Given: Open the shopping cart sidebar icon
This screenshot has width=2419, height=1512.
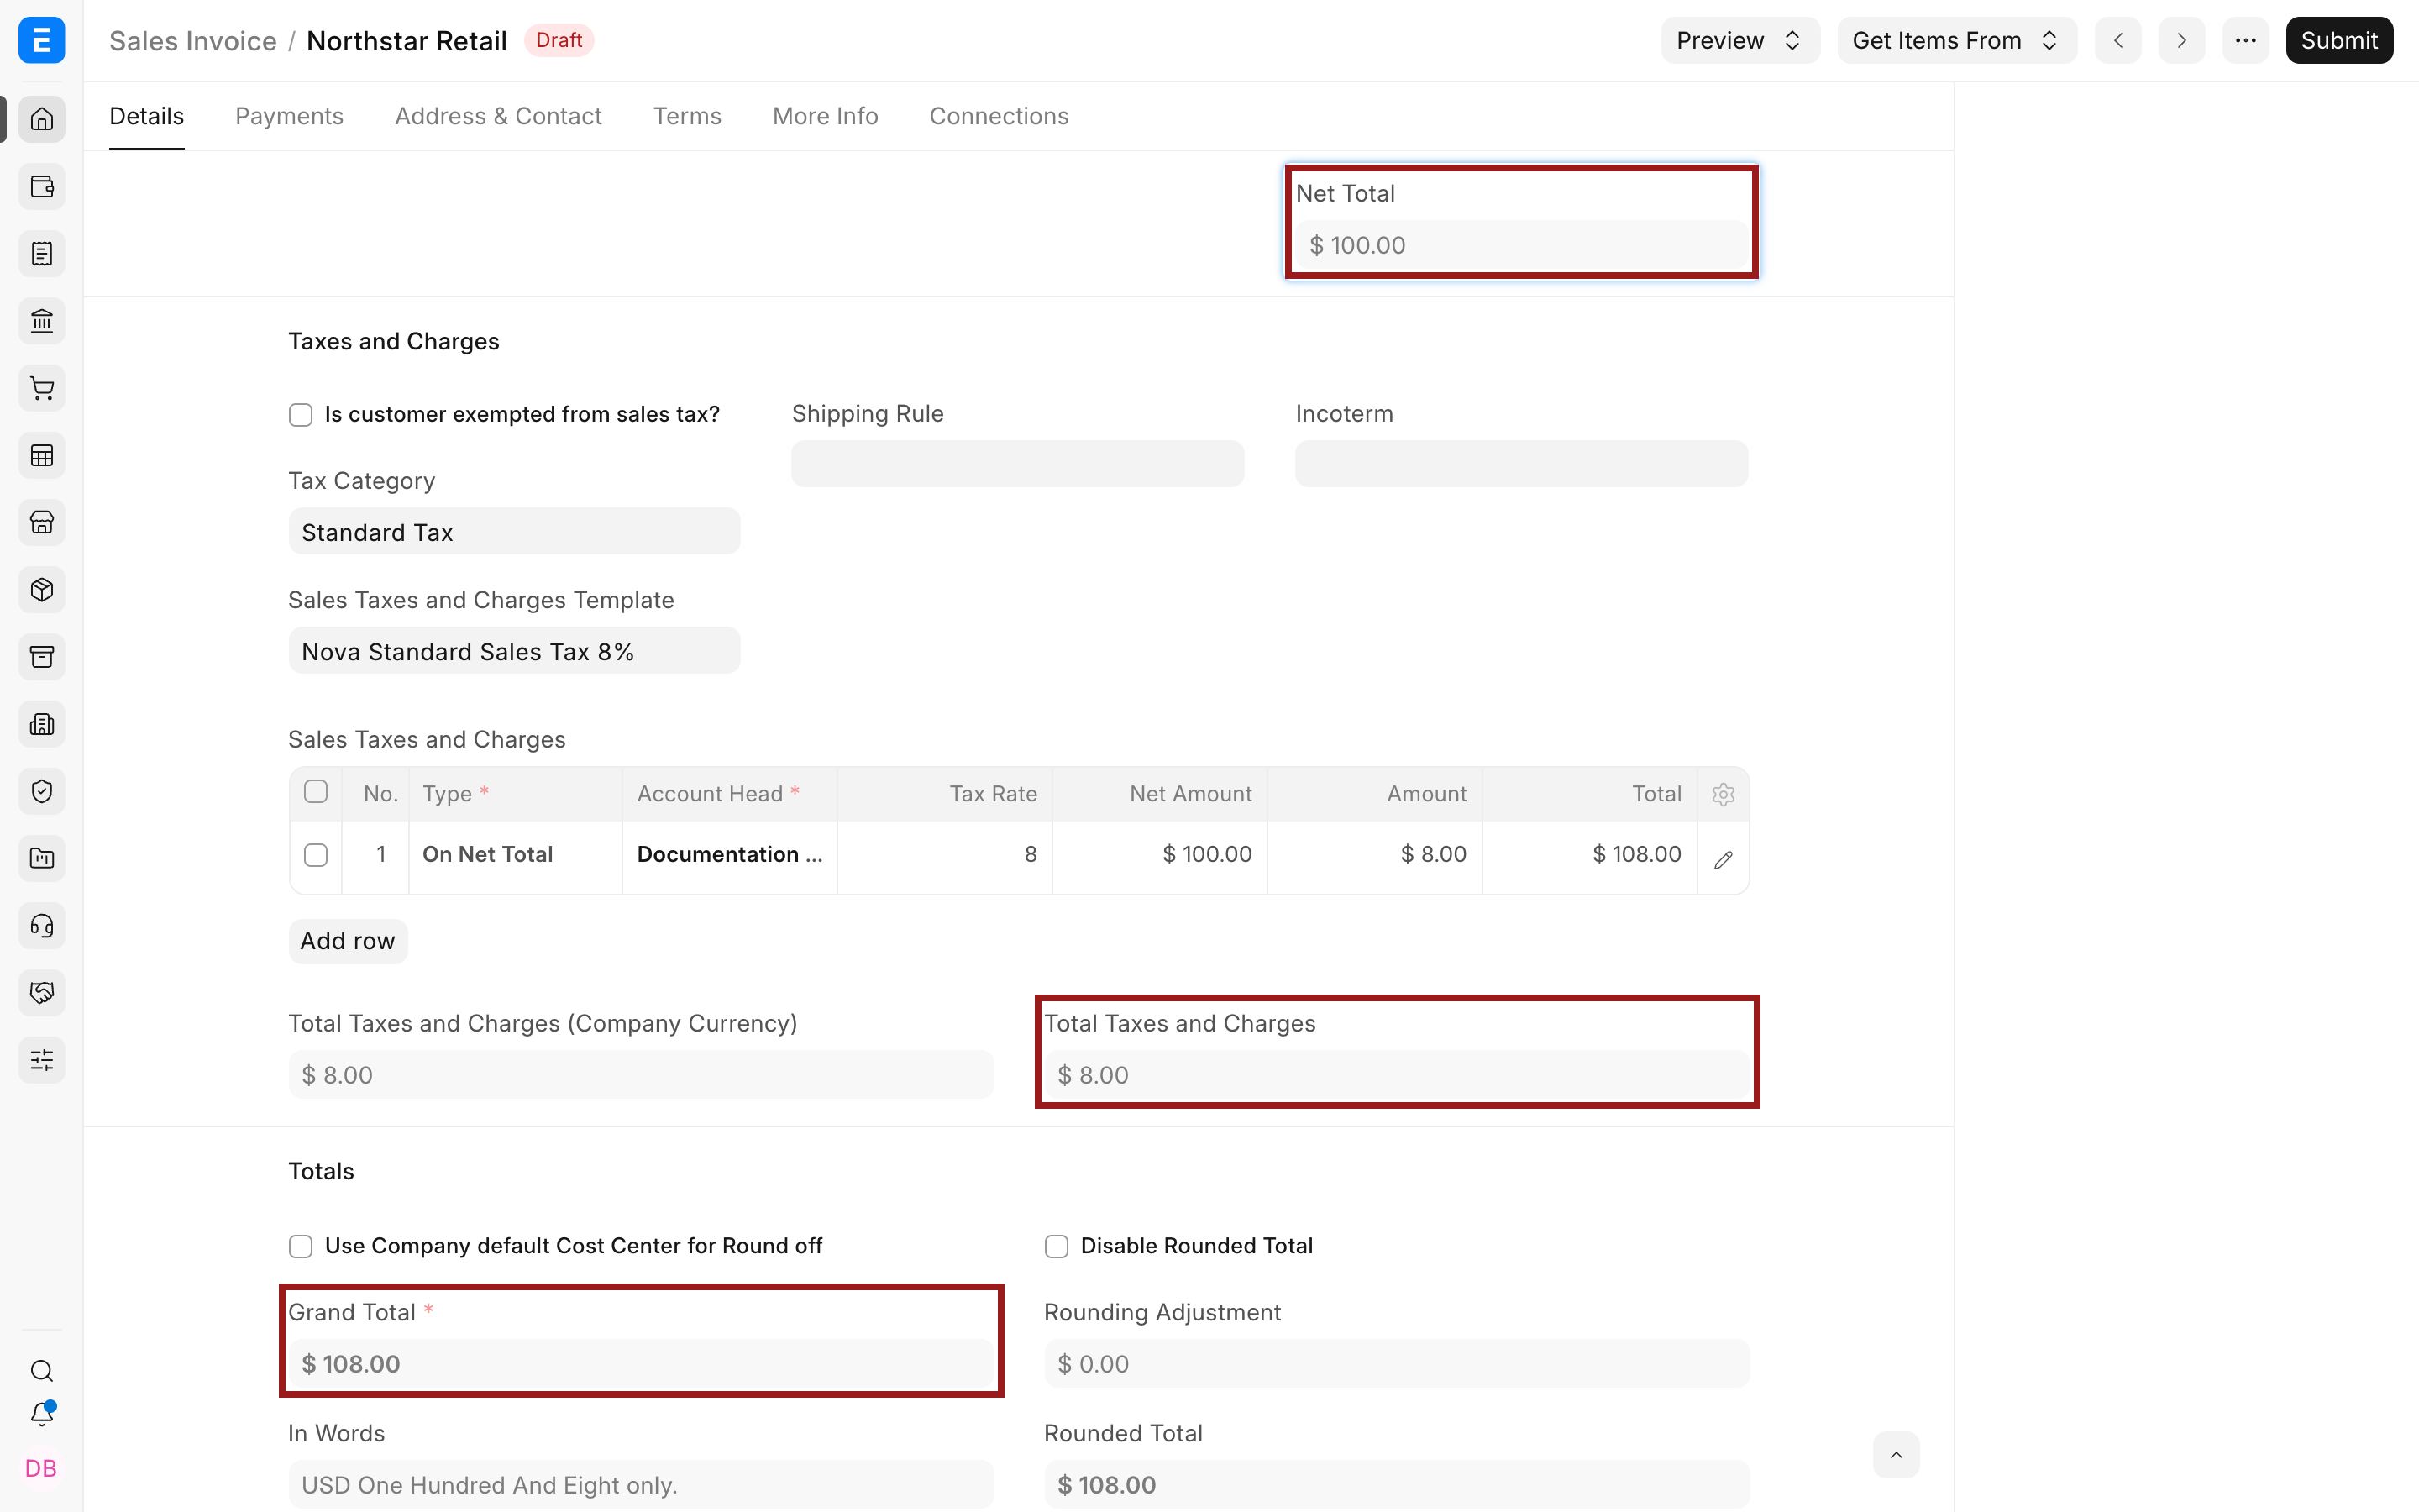Looking at the screenshot, I should [42, 388].
